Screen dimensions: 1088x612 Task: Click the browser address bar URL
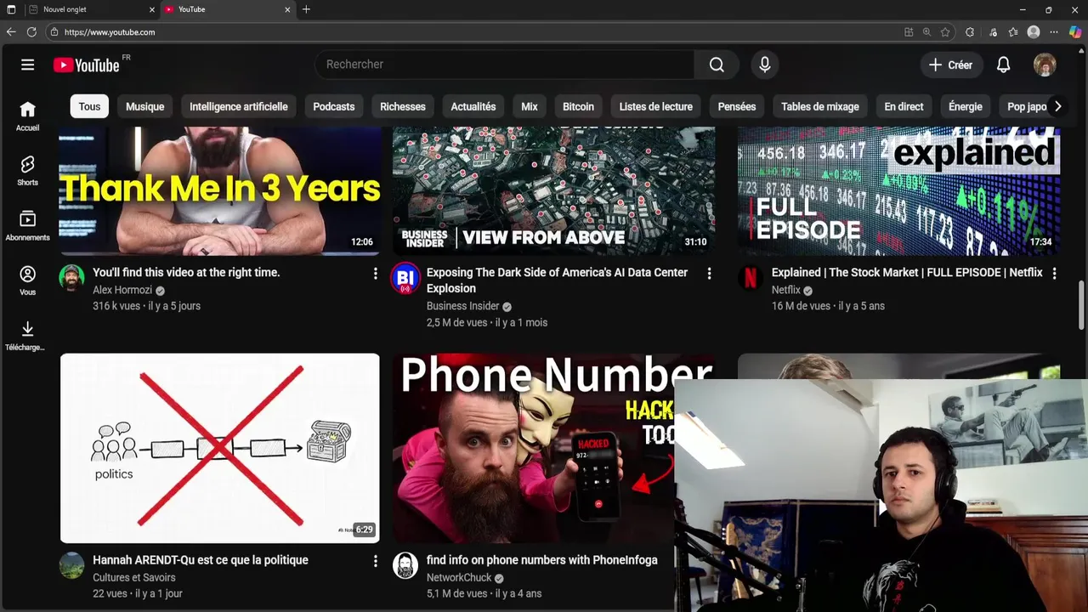click(110, 32)
